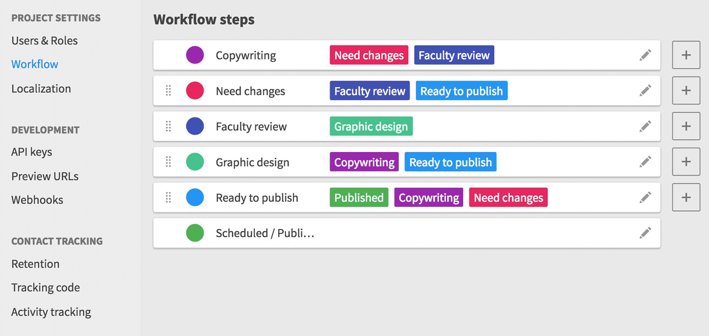Edit the Scheduled / Published step

click(x=645, y=233)
